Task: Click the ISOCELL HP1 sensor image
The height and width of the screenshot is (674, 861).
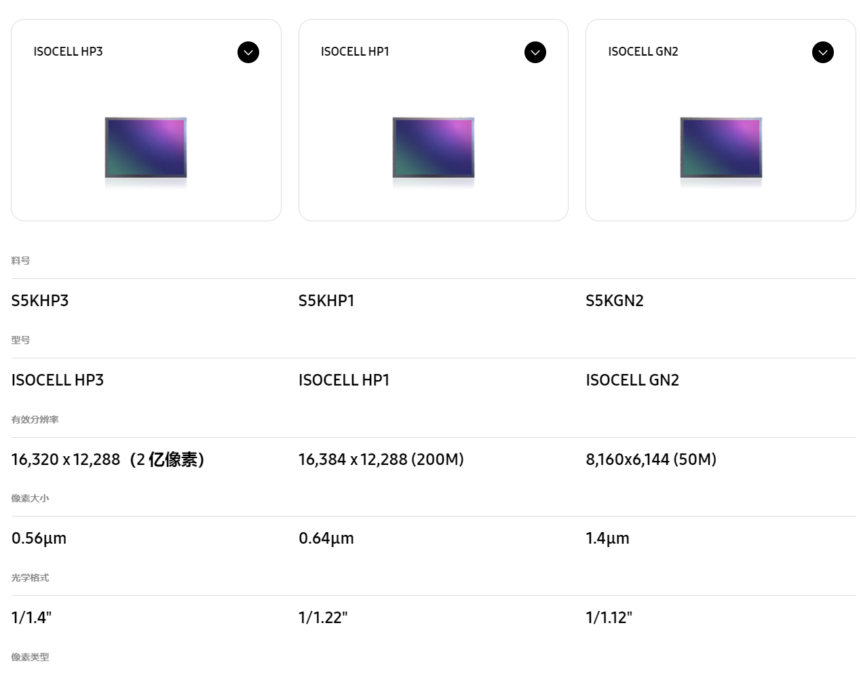Action: click(434, 149)
